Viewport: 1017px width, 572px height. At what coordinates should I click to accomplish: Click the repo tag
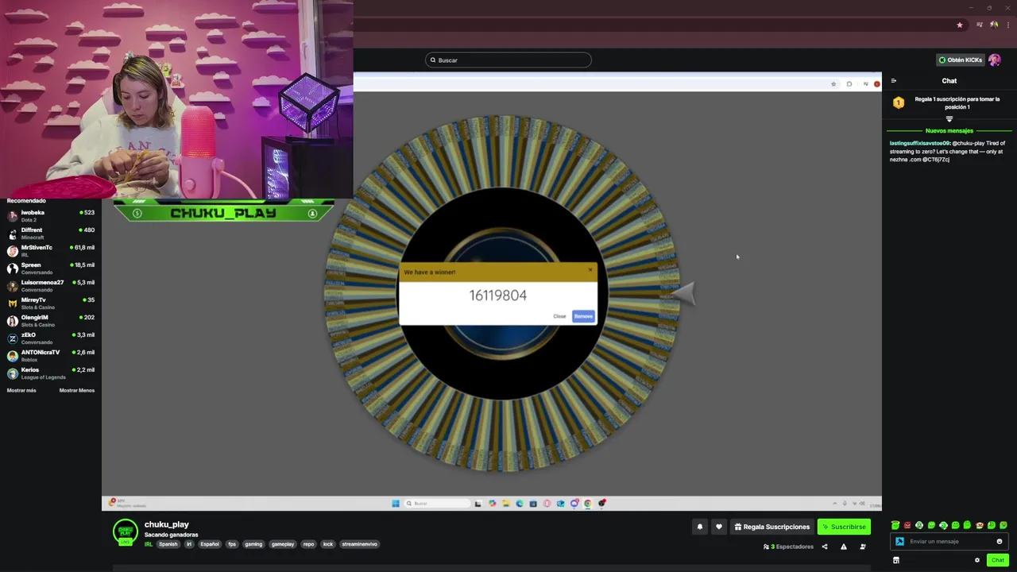[308, 545]
